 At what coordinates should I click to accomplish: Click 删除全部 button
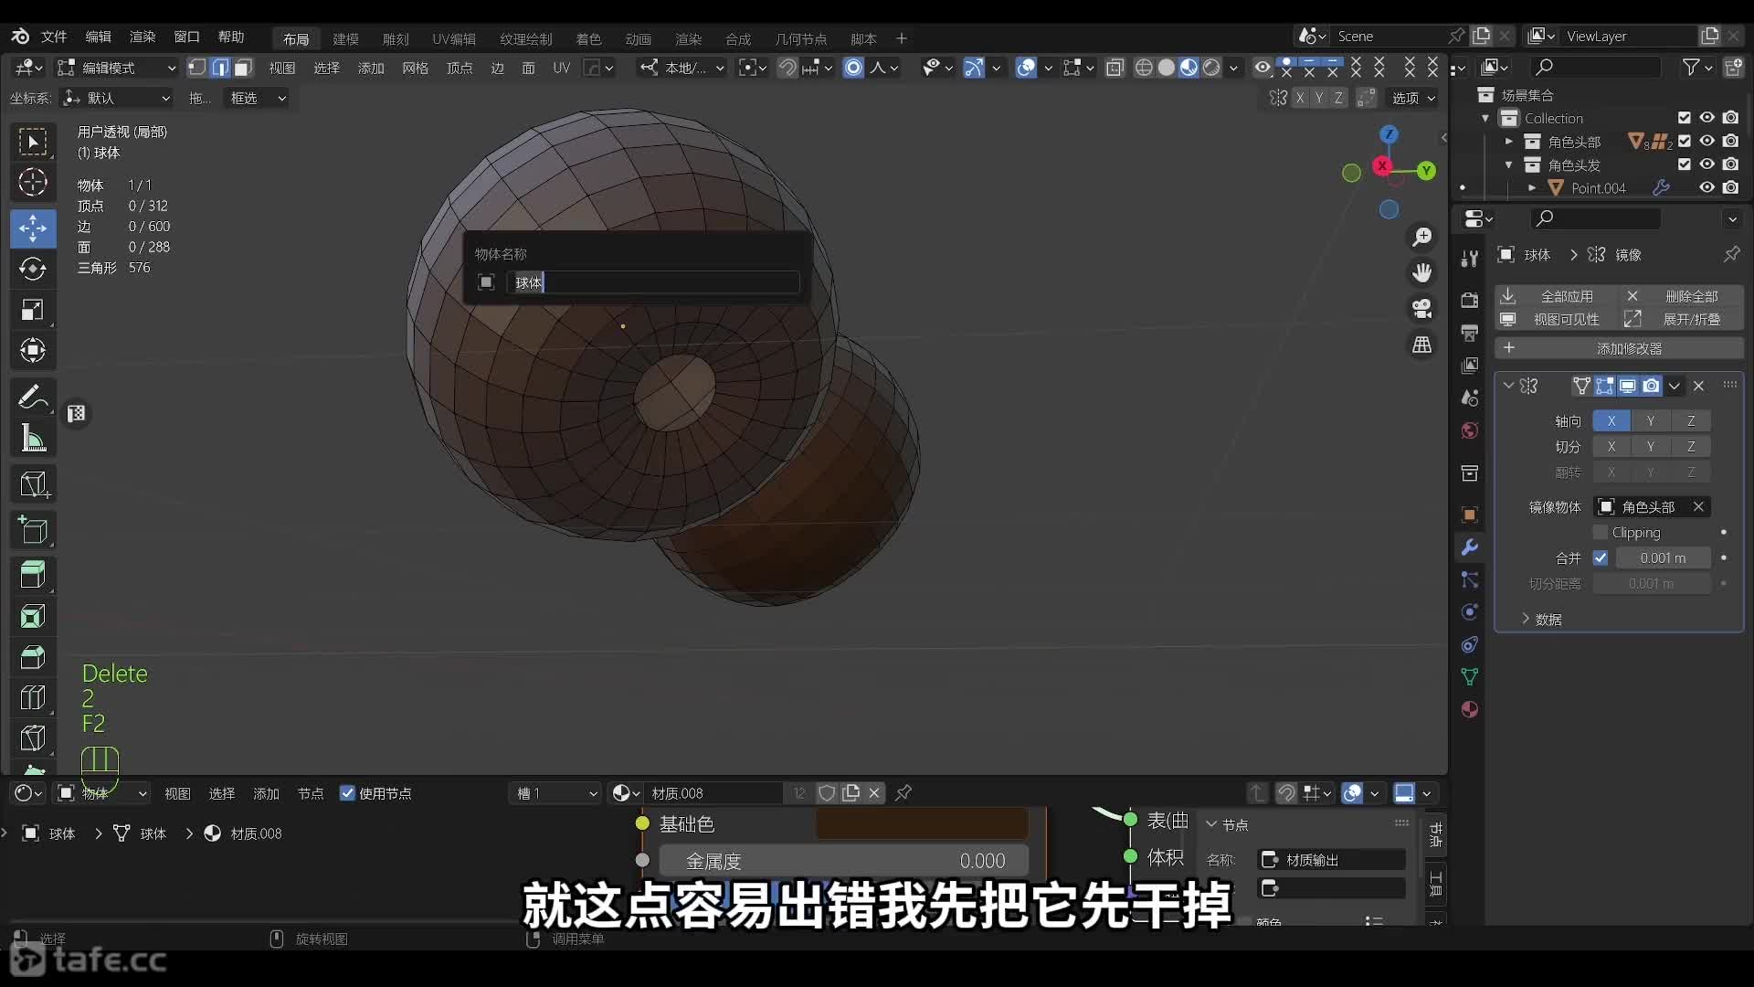coord(1681,296)
